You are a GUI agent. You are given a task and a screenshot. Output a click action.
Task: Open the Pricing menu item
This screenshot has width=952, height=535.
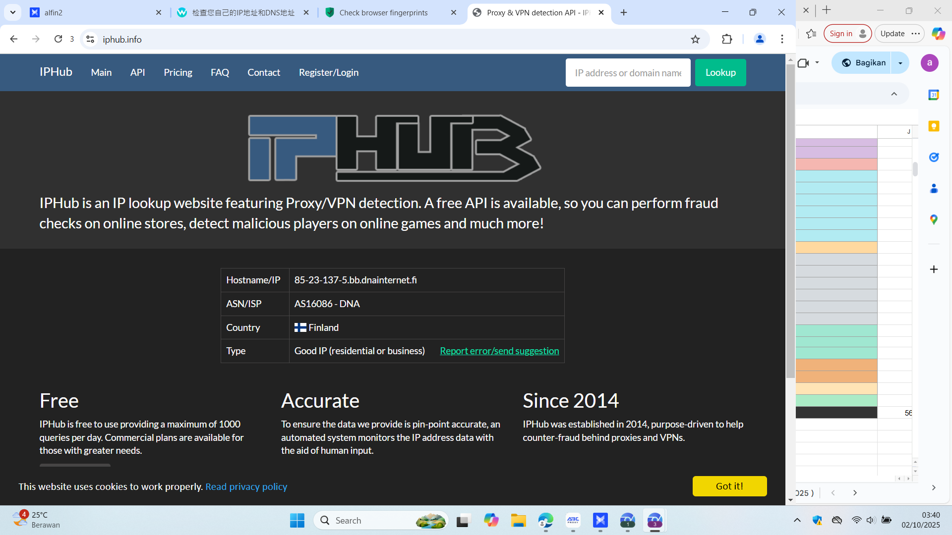pos(178,72)
